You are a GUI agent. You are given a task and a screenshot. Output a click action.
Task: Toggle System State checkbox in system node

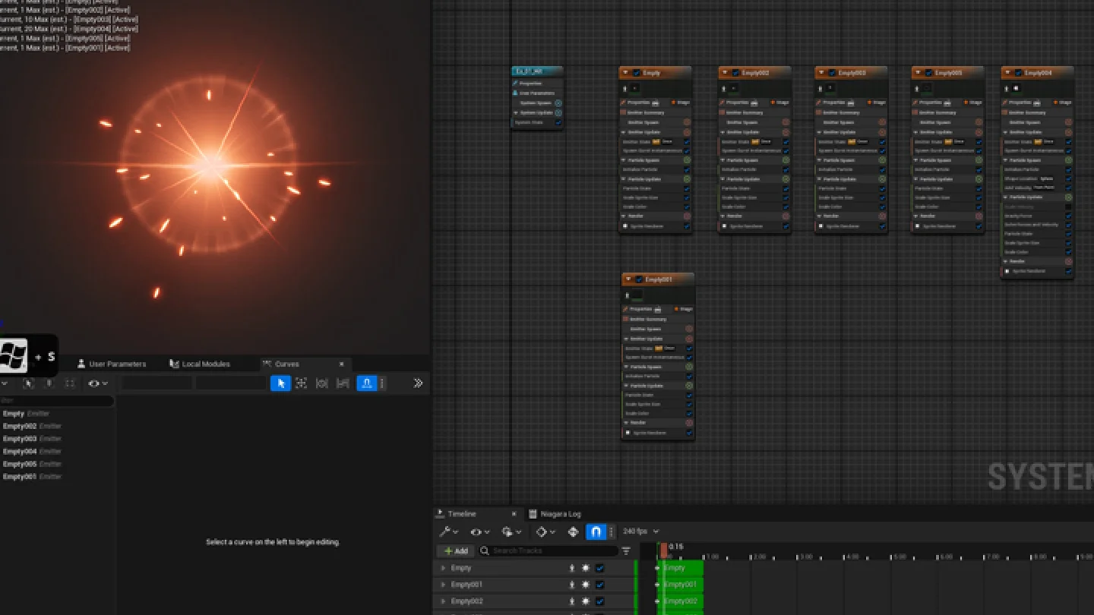558,122
